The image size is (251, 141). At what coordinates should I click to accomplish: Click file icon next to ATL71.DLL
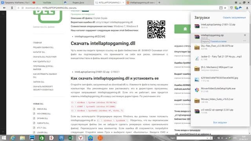34,128
